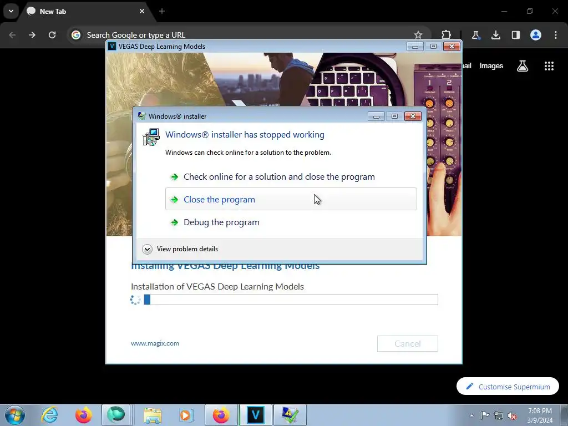Switch to the VEGAS installer taskbar button
This screenshot has height=426, width=568.
point(255,415)
